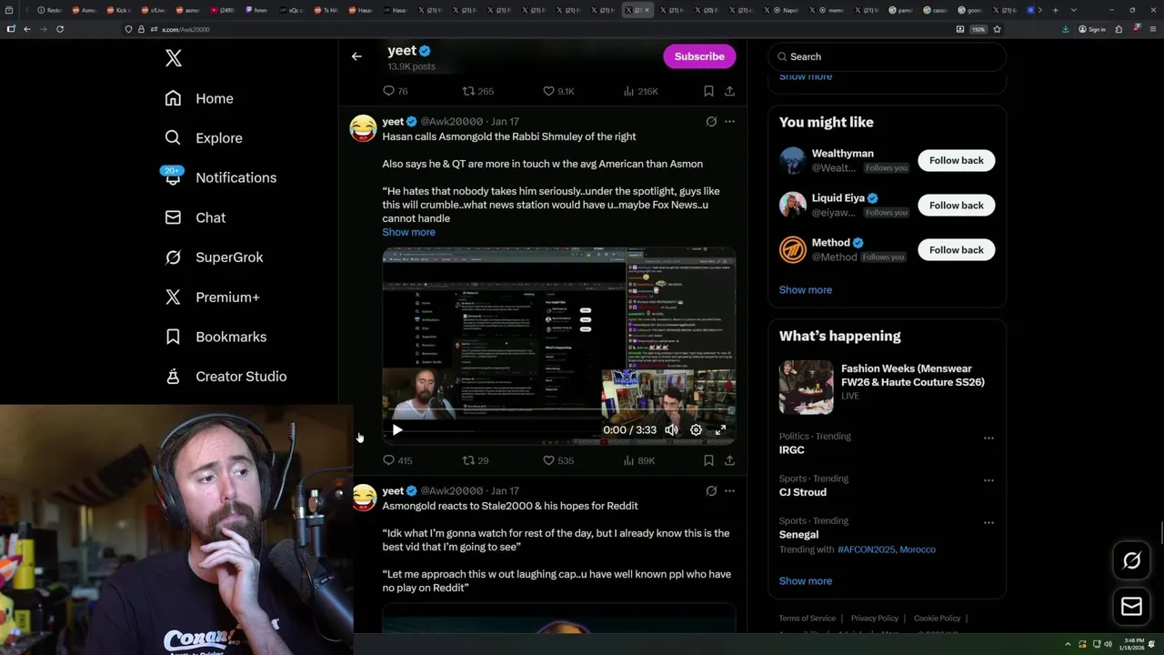Click the X logo in sidebar
1164x655 pixels.
(x=174, y=58)
